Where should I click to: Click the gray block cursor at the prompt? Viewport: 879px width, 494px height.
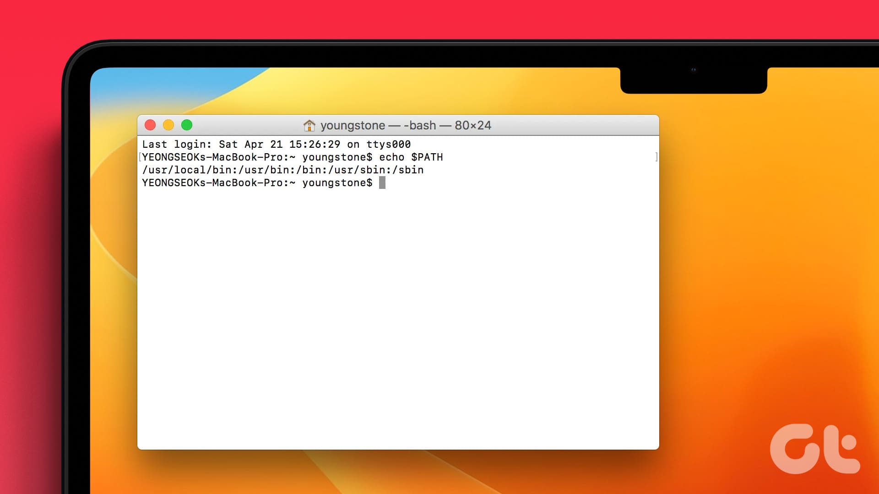(382, 183)
